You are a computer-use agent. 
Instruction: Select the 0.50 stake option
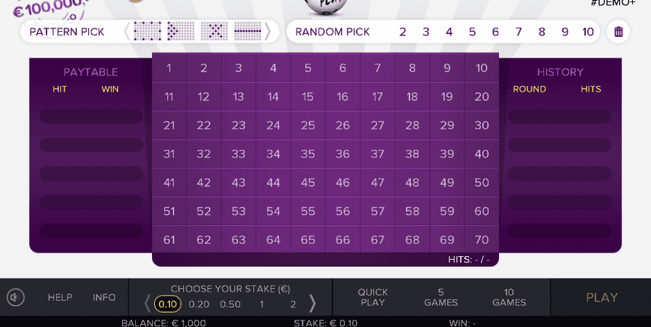point(231,304)
